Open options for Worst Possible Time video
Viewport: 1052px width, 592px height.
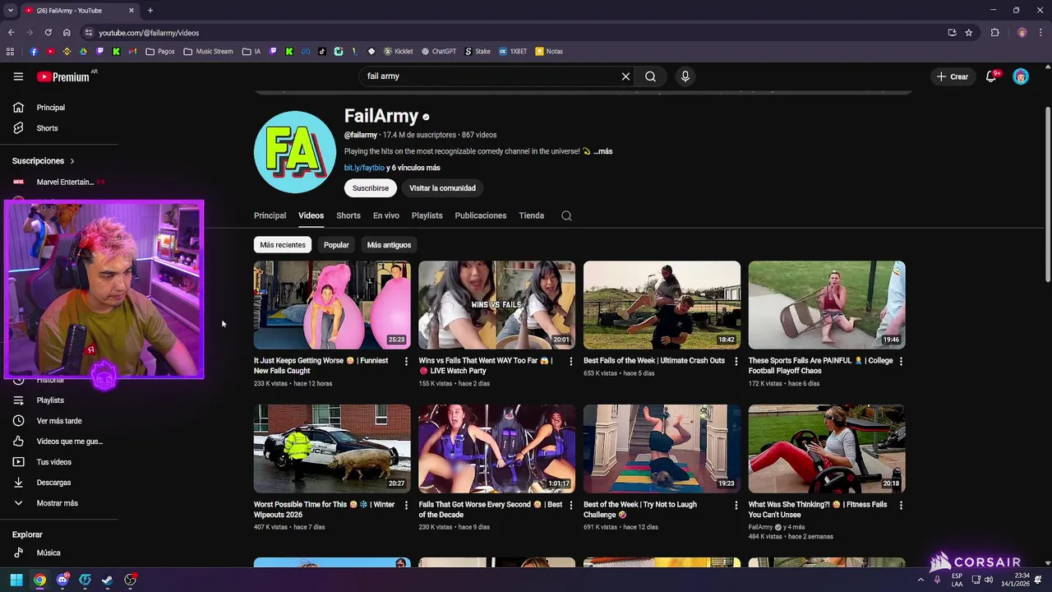(x=406, y=505)
